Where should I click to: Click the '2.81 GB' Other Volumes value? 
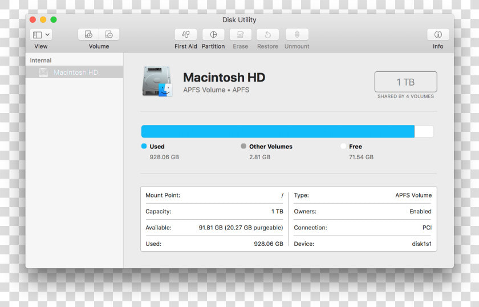point(259,157)
